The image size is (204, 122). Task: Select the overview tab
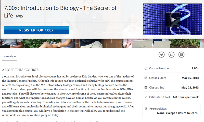[9, 56]
